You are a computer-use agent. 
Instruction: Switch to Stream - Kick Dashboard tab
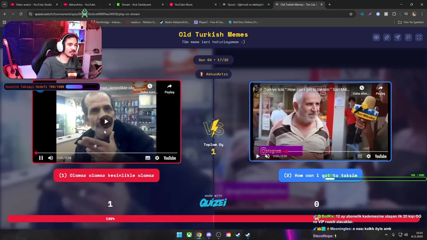[x=140, y=5]
